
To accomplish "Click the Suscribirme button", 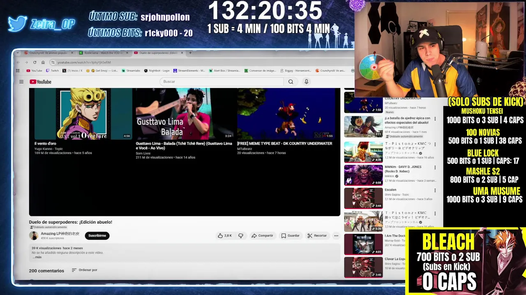I will click(x=97, y=236).
